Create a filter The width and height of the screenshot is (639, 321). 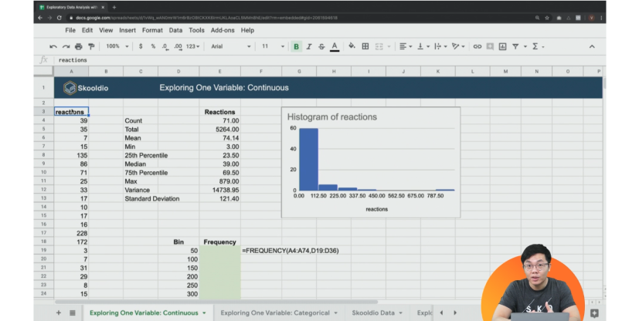click(x=515, y=46)
